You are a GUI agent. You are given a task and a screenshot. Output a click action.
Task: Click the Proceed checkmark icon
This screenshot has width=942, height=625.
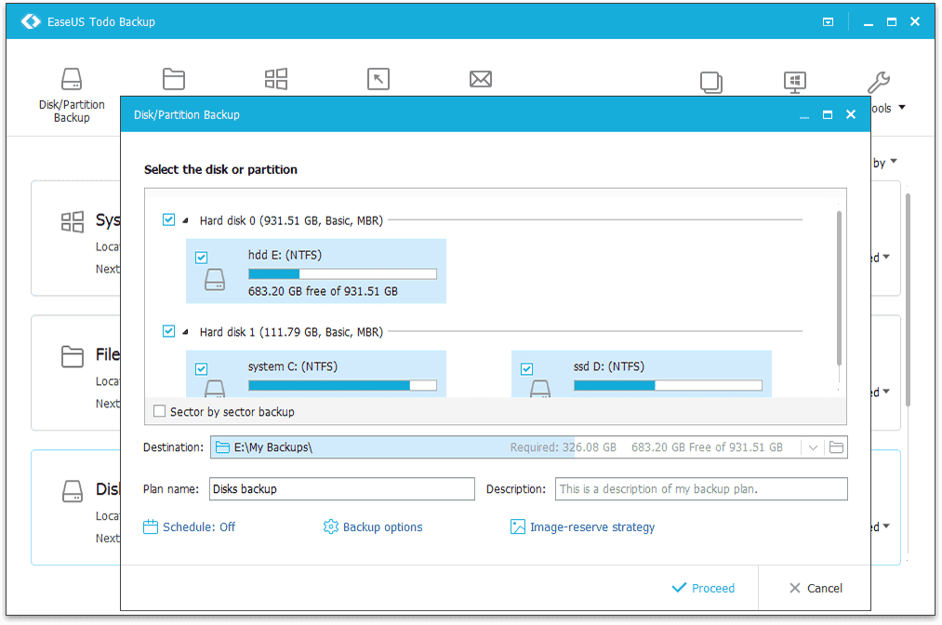(x=679, y=588)
